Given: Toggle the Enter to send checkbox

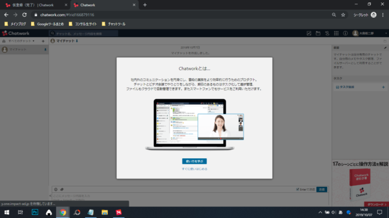Looking at the screenshot, I should 297,189.
